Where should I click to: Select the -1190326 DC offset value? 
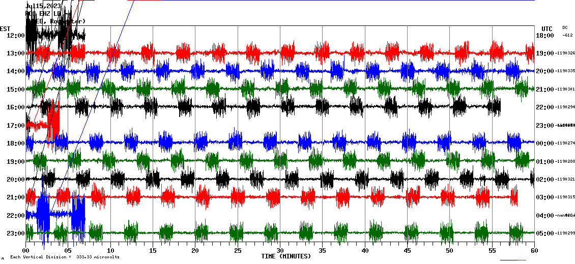coord(565,53)
